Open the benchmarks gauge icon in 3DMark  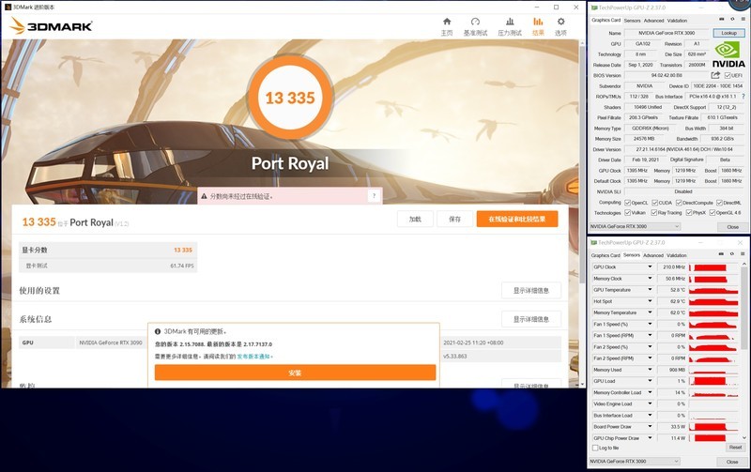coord(475,22)
